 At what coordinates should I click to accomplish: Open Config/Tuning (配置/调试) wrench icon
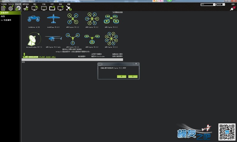coord(26,8)
